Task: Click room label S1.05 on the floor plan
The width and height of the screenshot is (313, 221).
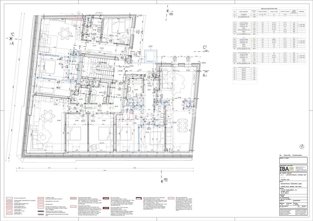Action: point(71,36)
